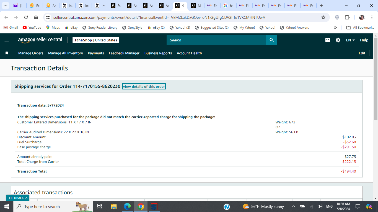The image size is (378, 212).
Task: Click the Seller Central search field
Action: (216, 40)
